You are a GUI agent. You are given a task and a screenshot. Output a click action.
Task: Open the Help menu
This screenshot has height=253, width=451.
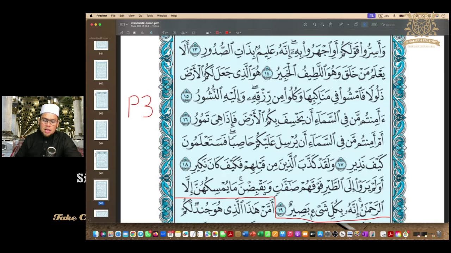point(174,16)
